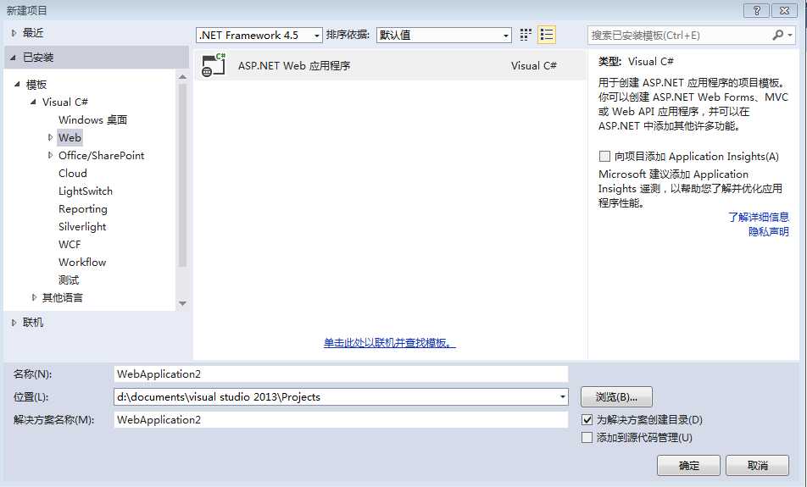The height and width of the screenshot is (487, 807).
Task: Select the WCF template category
Action: pos(70,244)
